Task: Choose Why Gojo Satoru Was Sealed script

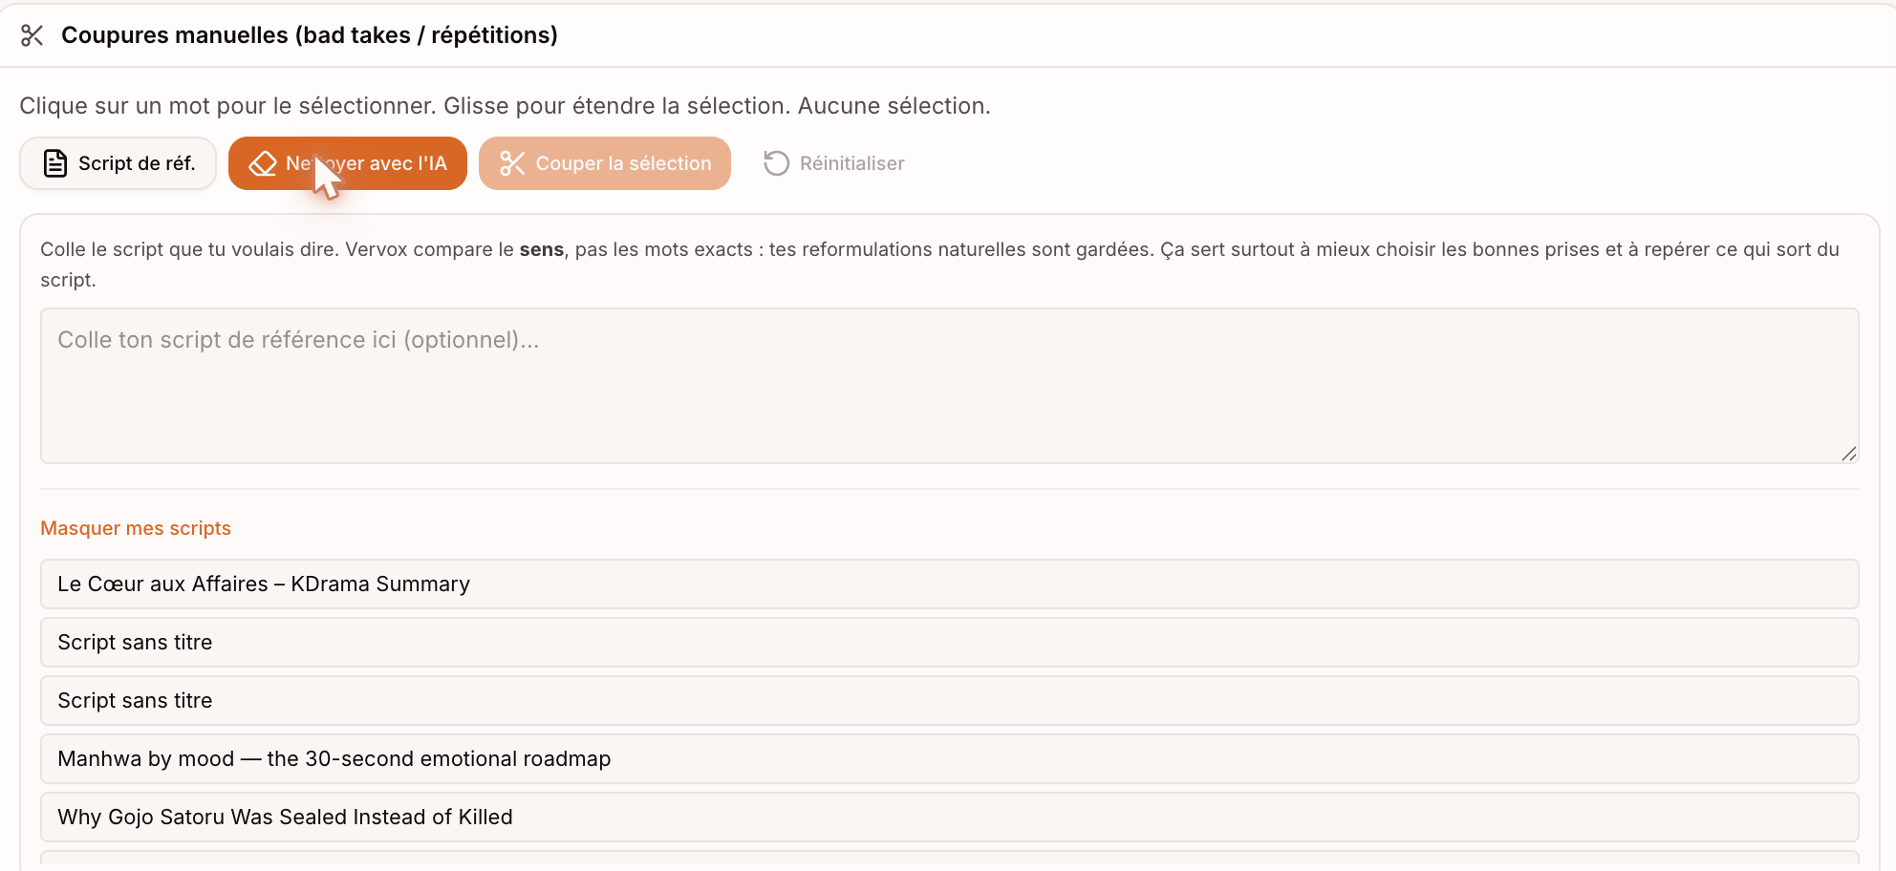Action: click(x=949, y=817)
